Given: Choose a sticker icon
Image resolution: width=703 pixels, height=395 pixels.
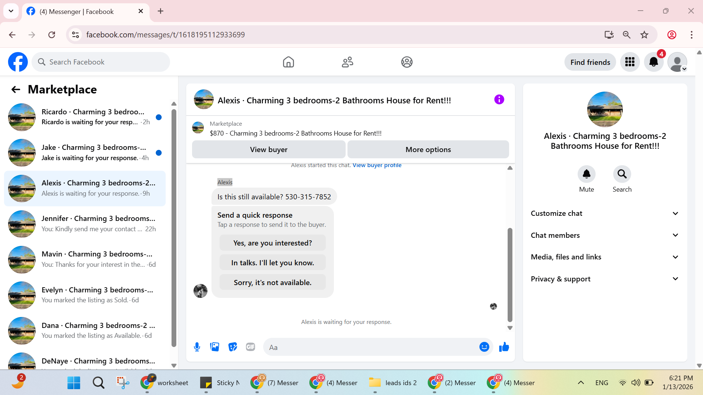Looking at the screenshot, I should pyautogui.click(x=232, y=347).
